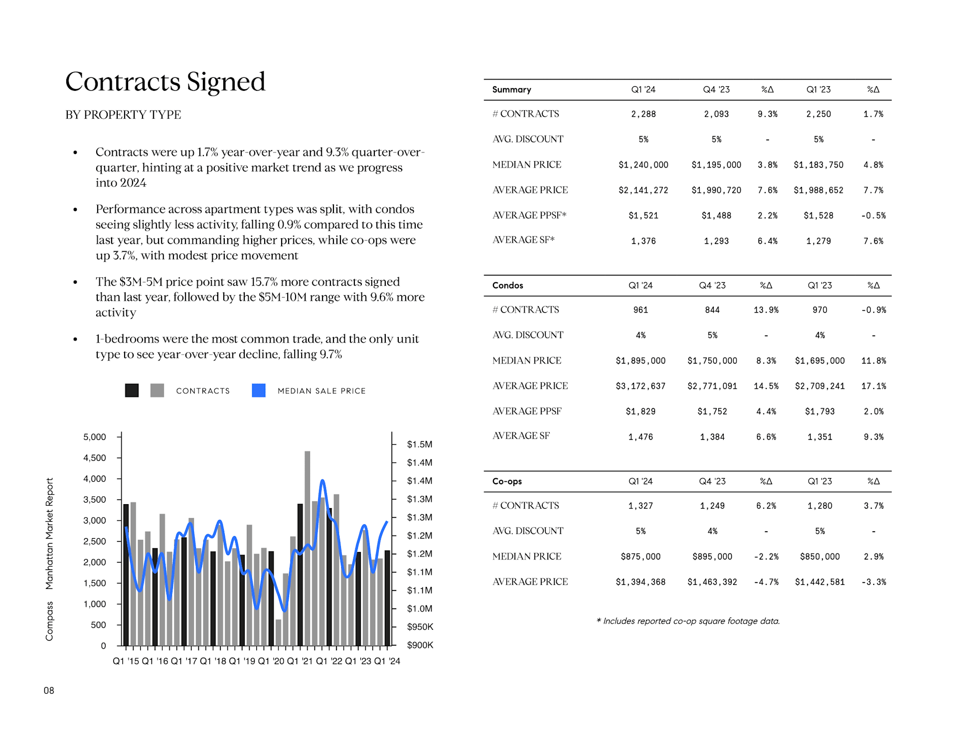Click the 5,000 y-axis label
The width and height of the screenshot is (957, 740).
pos(95,437)
